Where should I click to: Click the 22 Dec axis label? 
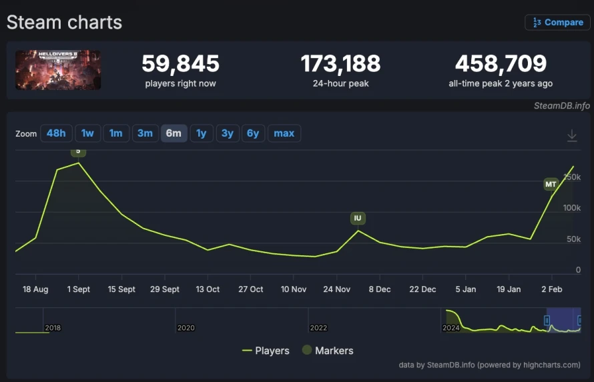coord(422,289)
